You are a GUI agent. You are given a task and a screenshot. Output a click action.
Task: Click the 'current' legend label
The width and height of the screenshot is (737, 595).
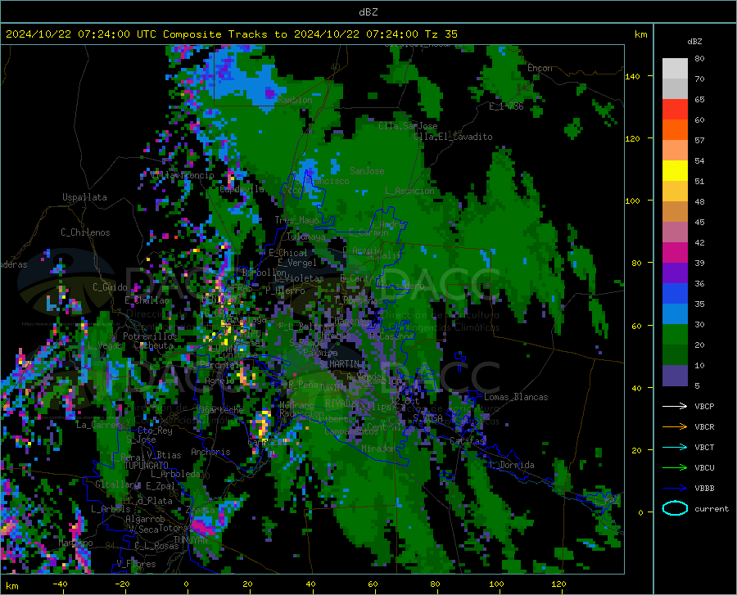click(712, 508)
